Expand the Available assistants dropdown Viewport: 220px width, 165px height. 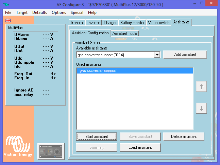pos(157,55)
